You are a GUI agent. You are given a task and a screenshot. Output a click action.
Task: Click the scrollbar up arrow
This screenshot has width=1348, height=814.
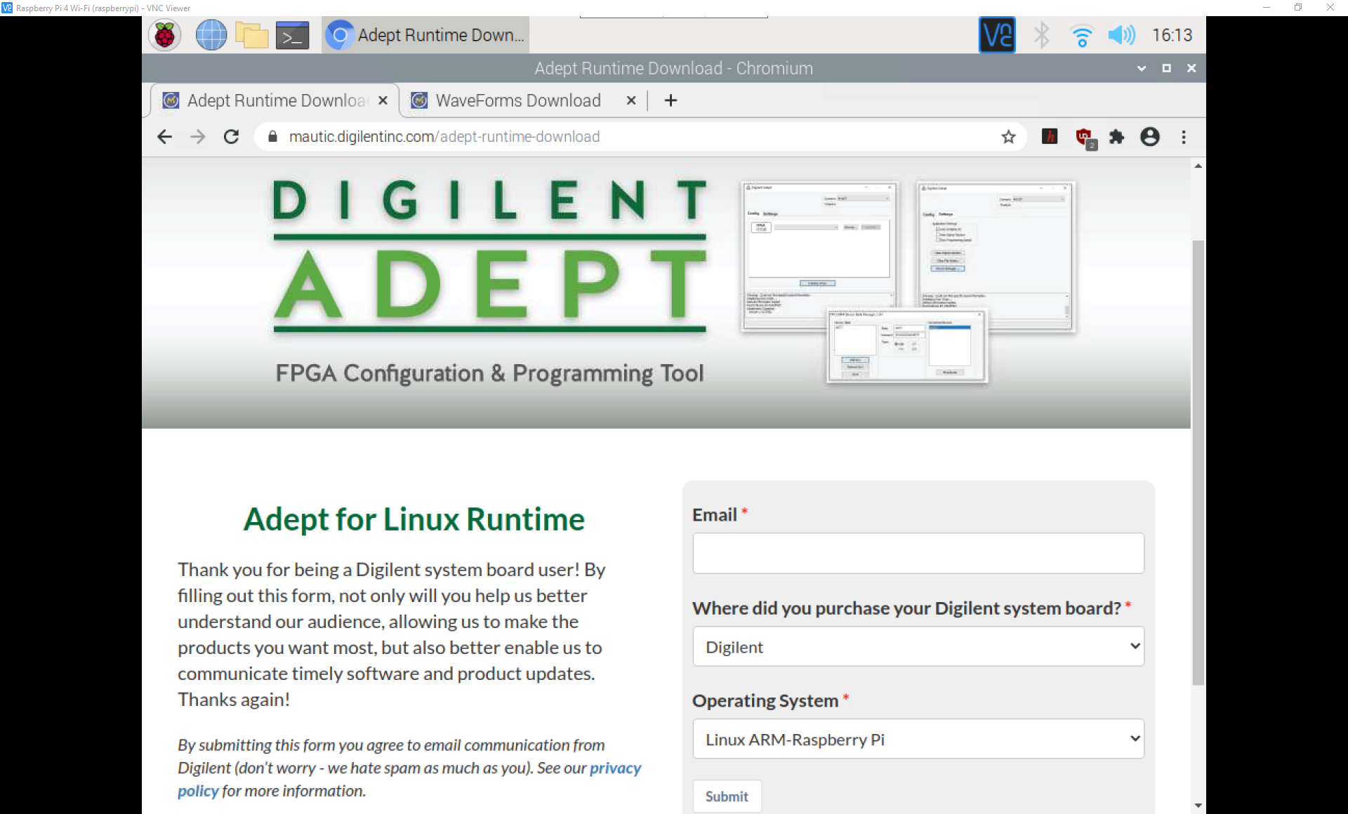tap(1198, 166)
